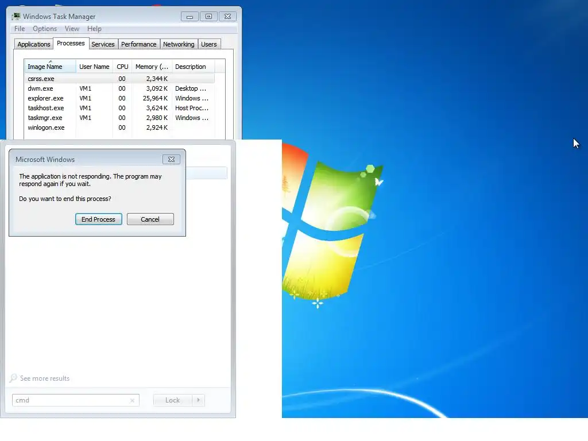Open the View menu

coord(72,29)
